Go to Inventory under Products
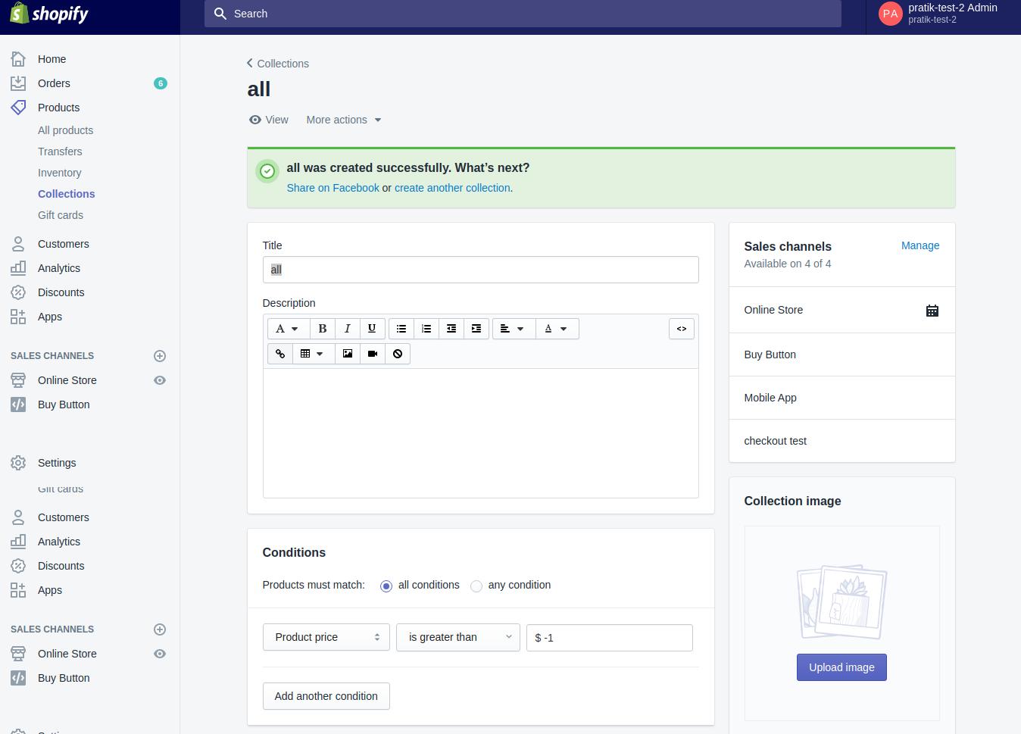1021x734 pixels. point(59,173)
